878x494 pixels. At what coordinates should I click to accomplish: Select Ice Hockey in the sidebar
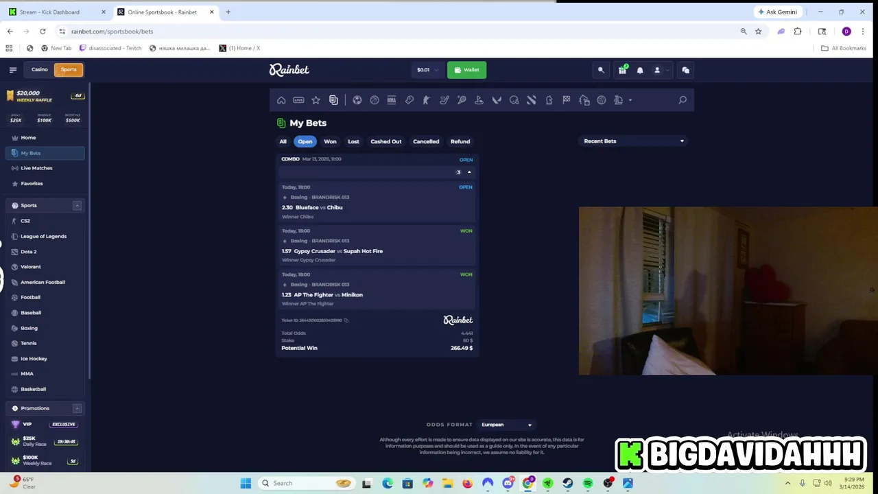(x=45, y=358)
